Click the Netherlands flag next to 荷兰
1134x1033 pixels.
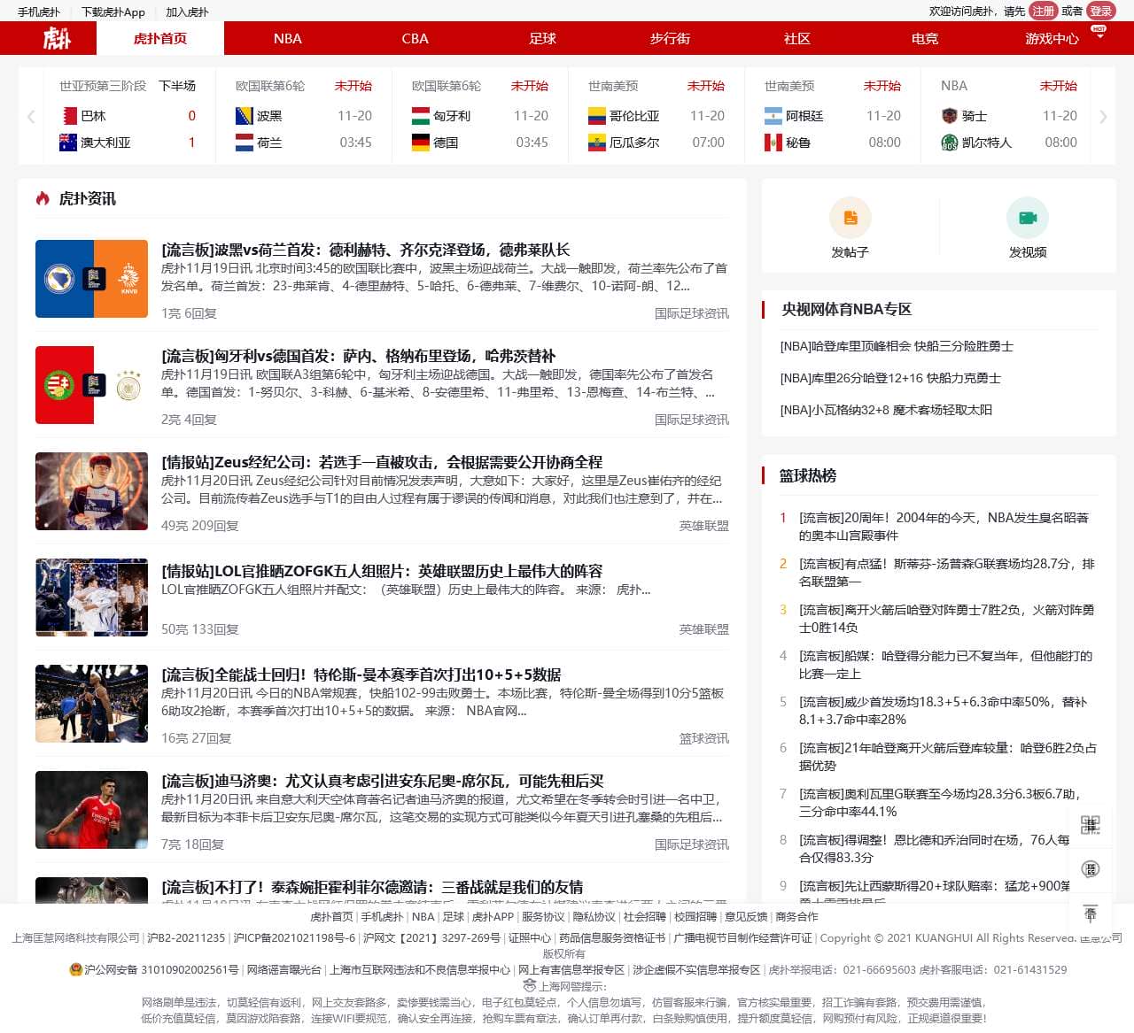[x=245, y=143]
